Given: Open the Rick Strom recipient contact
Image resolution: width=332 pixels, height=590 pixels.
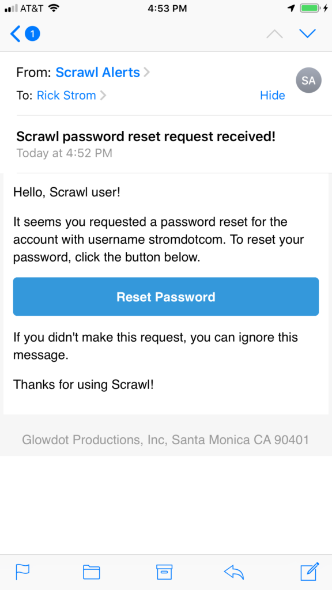Looking at the screenshot, I should point(66,96).
